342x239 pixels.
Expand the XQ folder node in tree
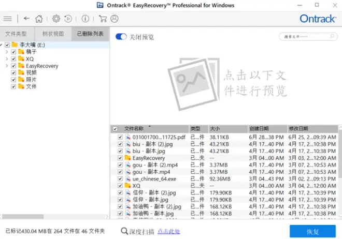pos(7,59)
